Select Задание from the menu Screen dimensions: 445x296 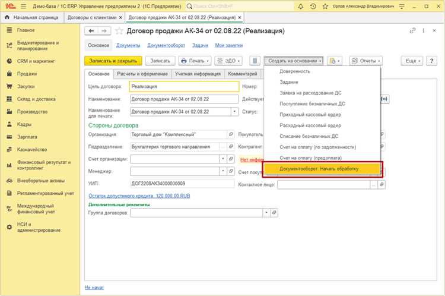point(323,82)
